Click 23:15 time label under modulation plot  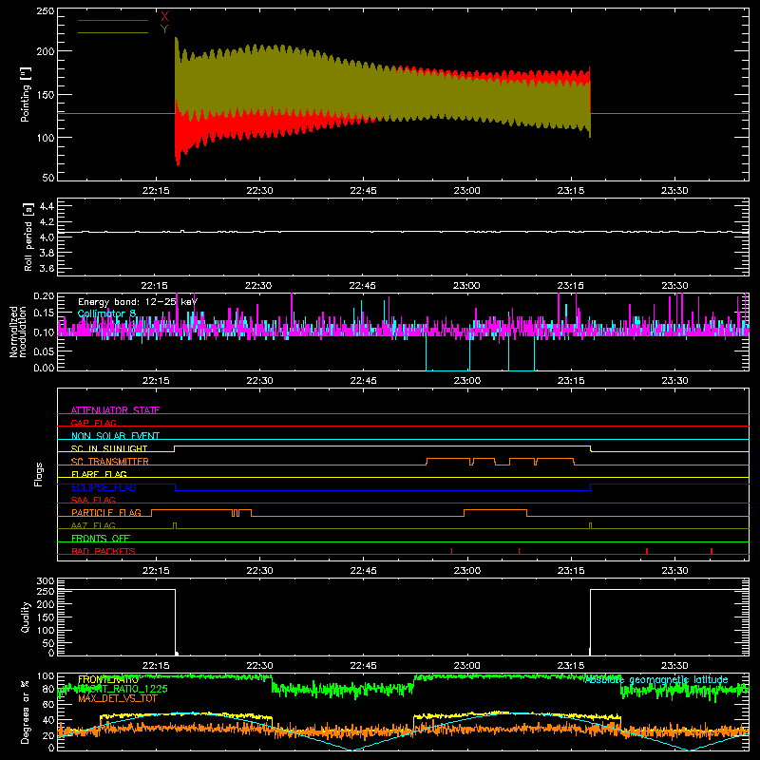571,381
